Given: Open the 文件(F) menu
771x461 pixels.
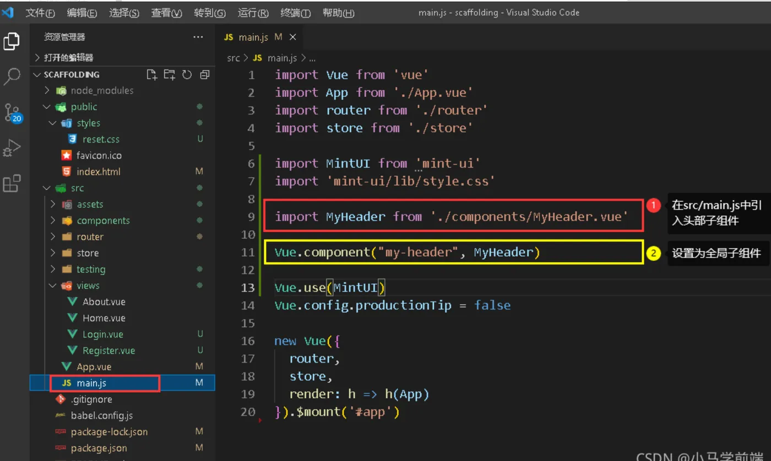Looking at the screenshot, I should 40,13.
